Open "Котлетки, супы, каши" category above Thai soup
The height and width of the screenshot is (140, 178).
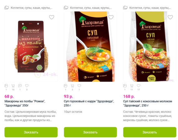tap(150, 8)
